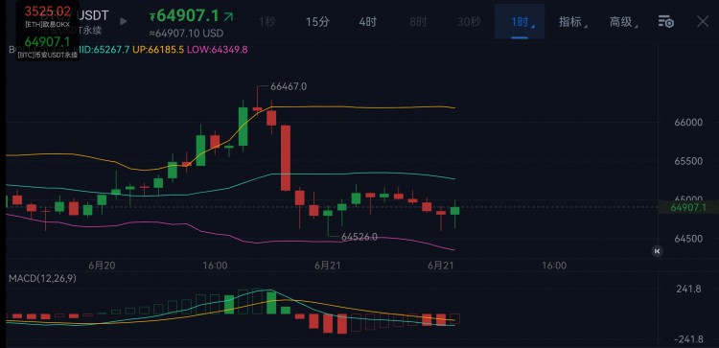Click the MACD(12,26,9) indicator label
Screen dimensions: 719x348
click(42, 278)
